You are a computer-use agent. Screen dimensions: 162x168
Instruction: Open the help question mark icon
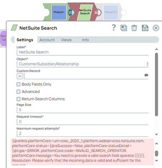click(114, 28)
